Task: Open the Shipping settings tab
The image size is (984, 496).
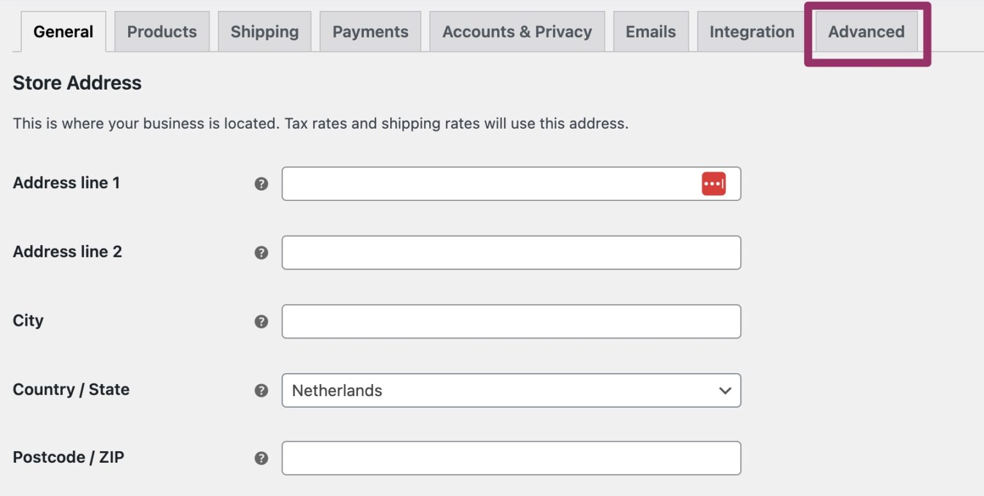Action: 265,31
